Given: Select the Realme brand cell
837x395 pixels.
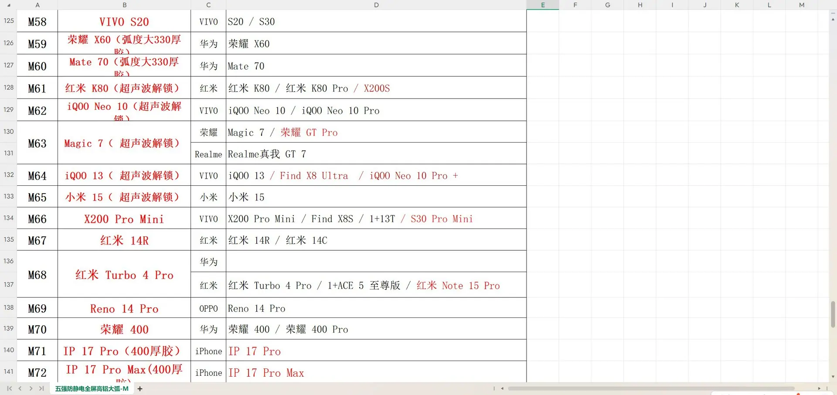Looking at the screenshot, I should pos(208,153).
